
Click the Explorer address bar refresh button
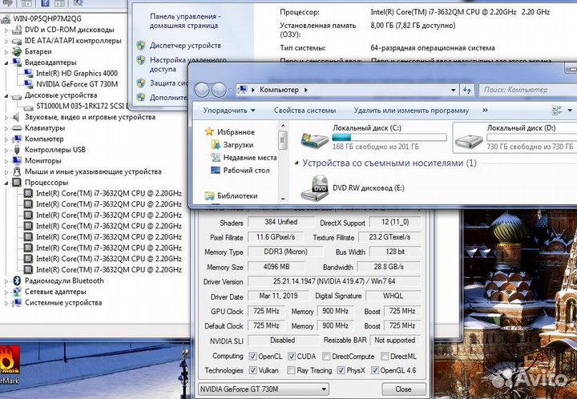pyautogui.click(x=467, y=90)
